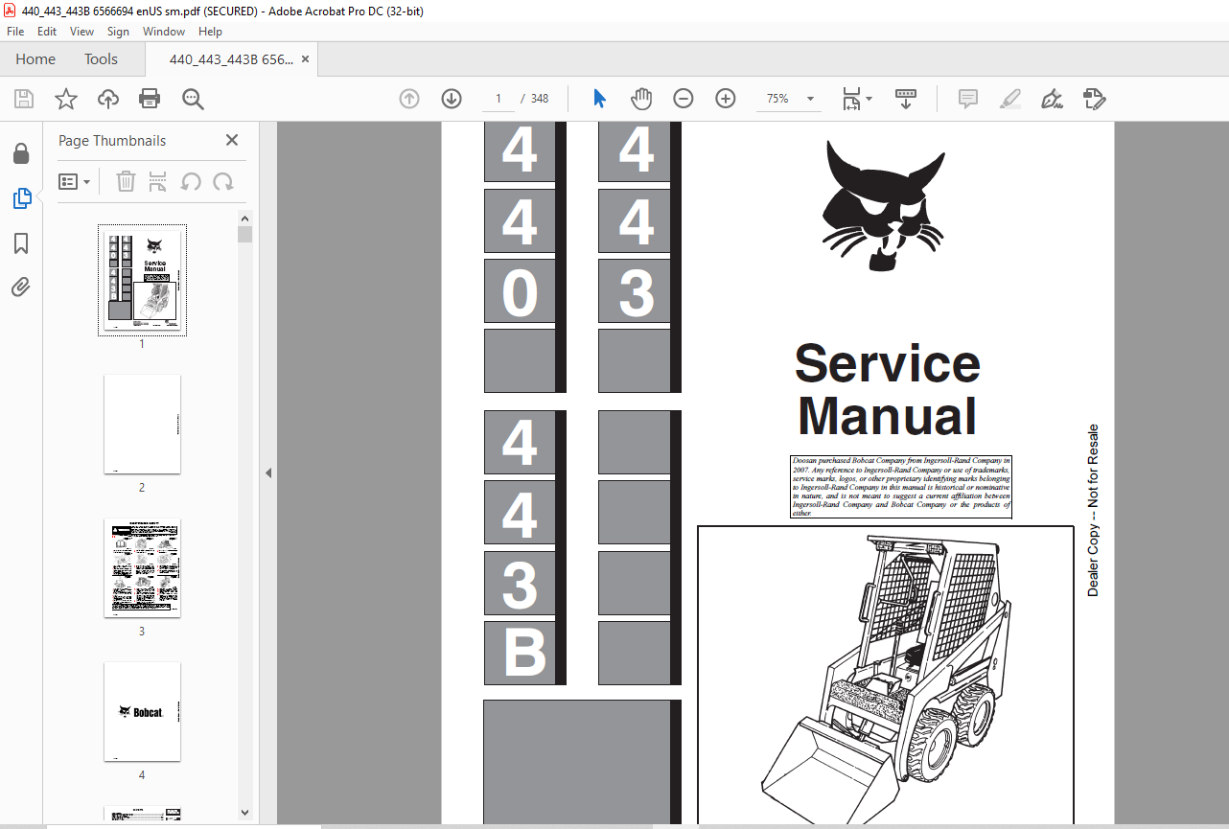
Task: Expand thumbnail options dropdown menu
Action: (75, 182)
